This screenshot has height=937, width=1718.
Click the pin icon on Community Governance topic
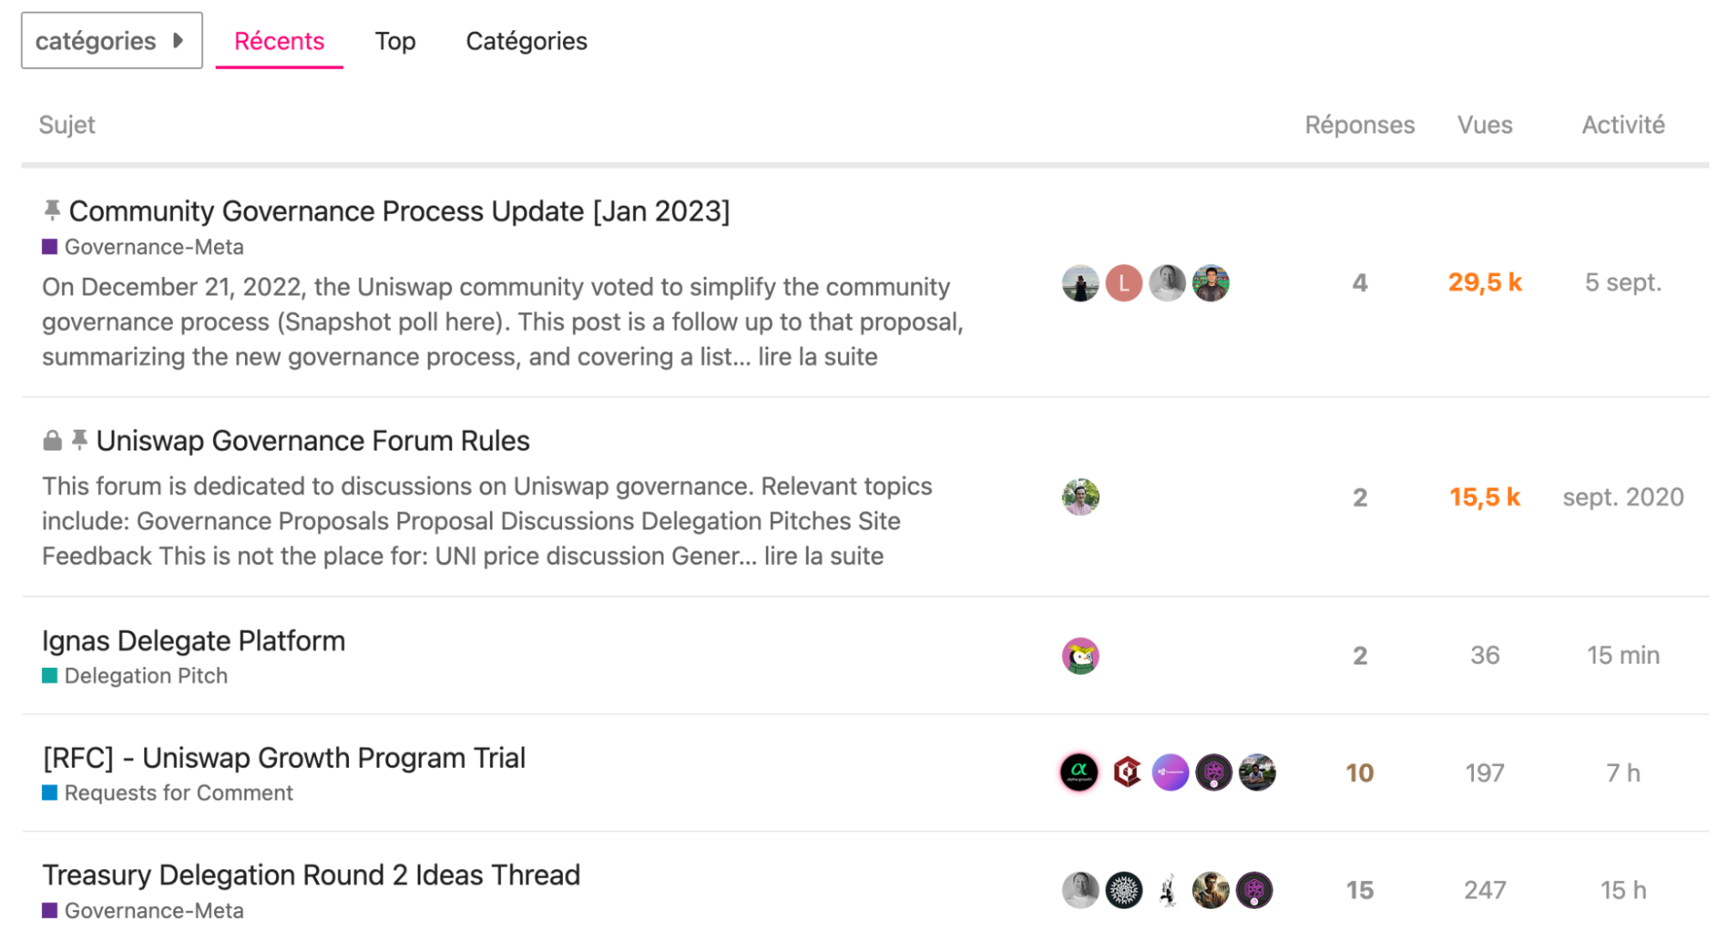(x=52, y=210)
